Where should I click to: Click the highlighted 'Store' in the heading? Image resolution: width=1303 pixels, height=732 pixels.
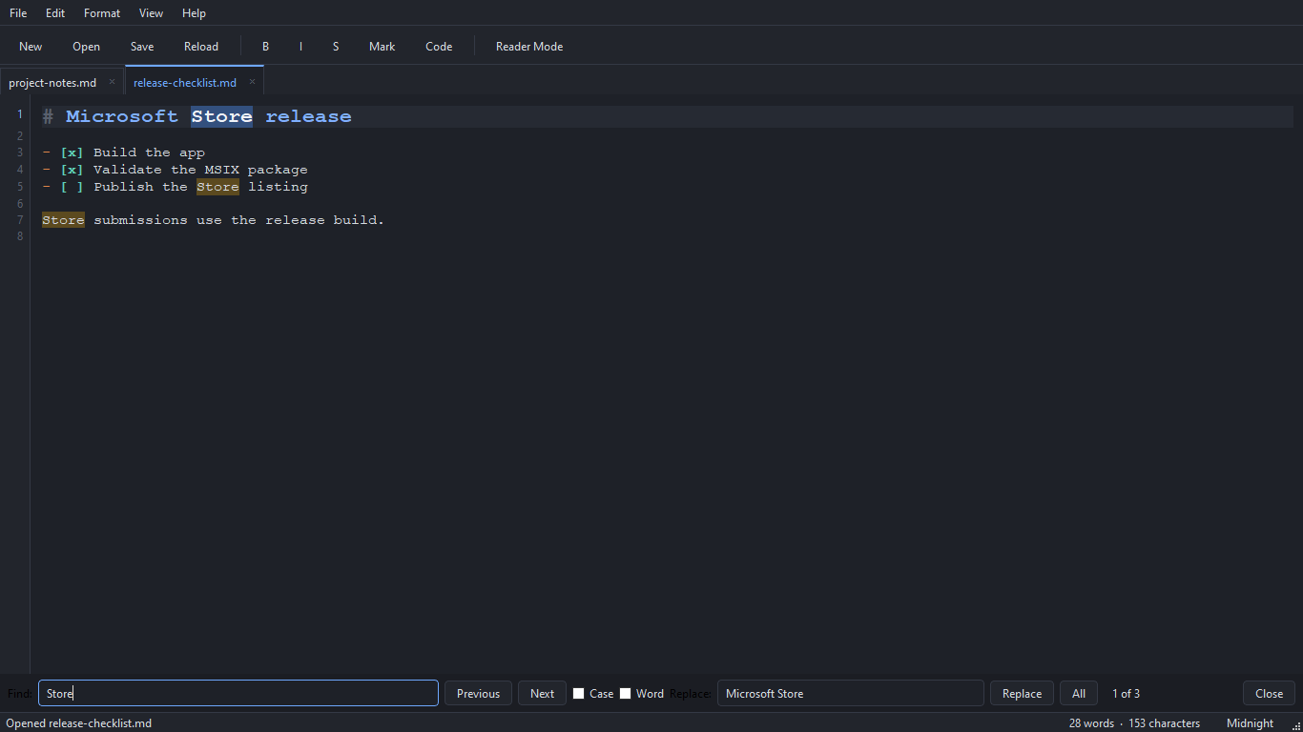tap(221, 116)
